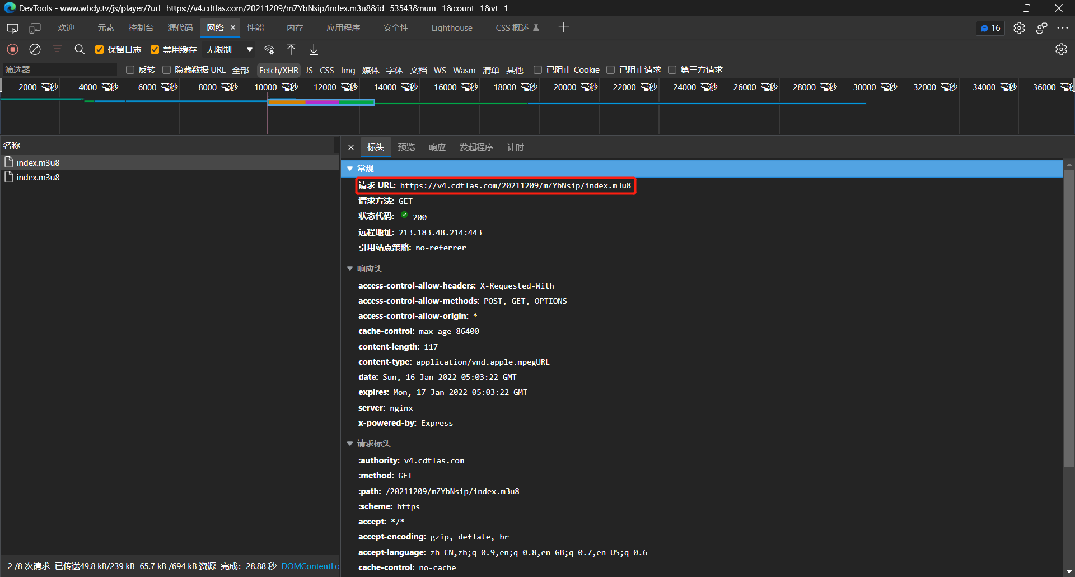Open the CSS 概述 tab
The height and width of the screenshot is (577, 1075).
click(x=517, y=28)
